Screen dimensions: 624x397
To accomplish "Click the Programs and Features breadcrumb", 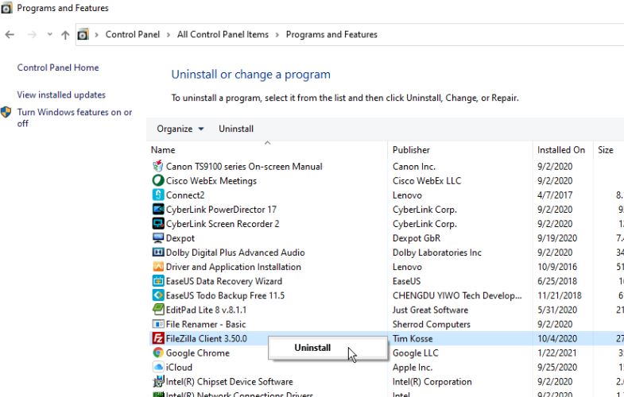I will coord(331,35).
